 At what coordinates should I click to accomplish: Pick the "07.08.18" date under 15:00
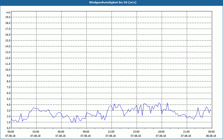(x=136, y=136)
